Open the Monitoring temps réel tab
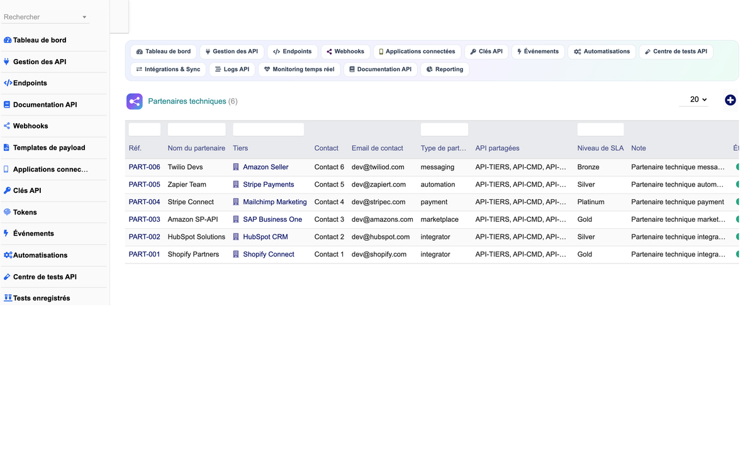 point(299,69)
